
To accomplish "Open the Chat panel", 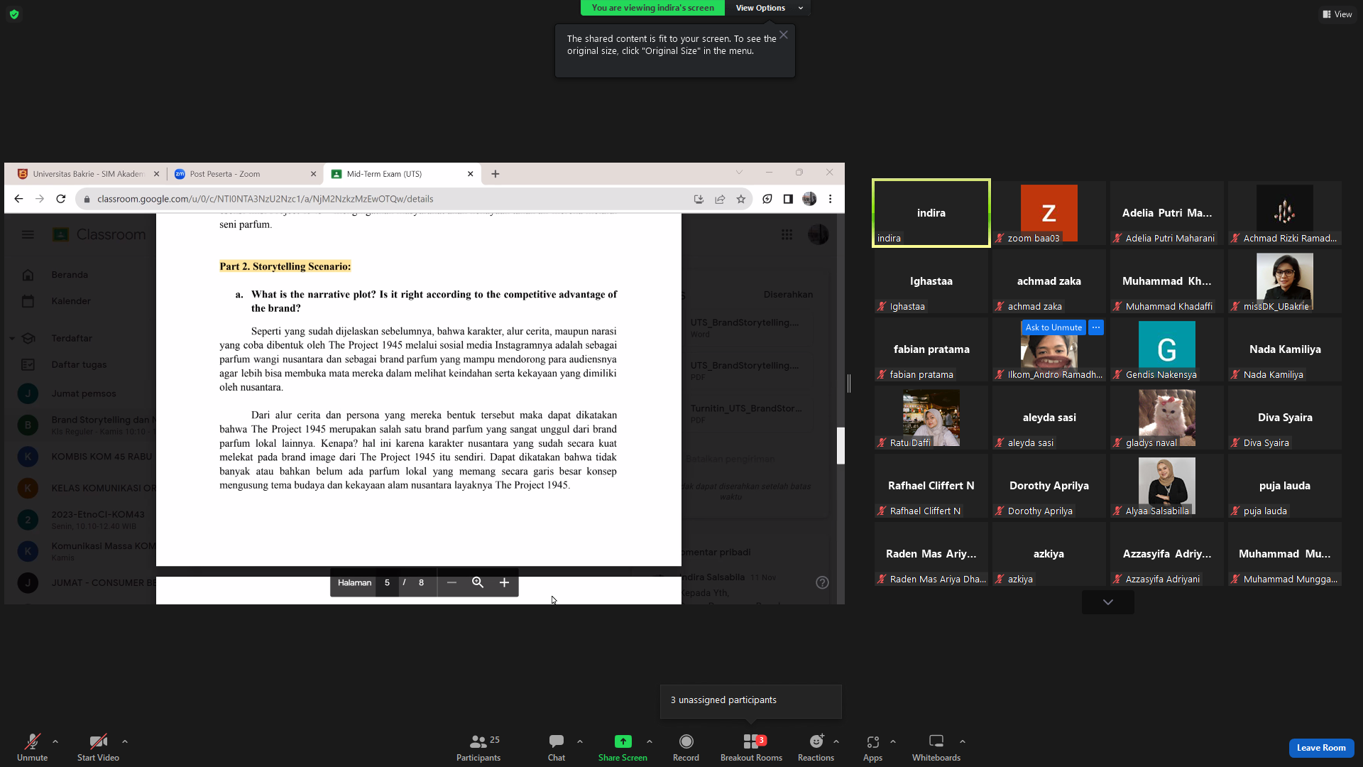I will point(557,747).
